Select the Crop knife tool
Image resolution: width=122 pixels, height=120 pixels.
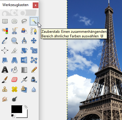pos(15,50)
